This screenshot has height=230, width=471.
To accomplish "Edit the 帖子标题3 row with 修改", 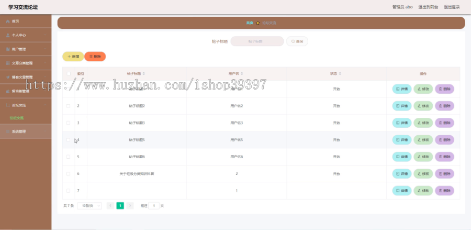I will [x=423, y=123].
